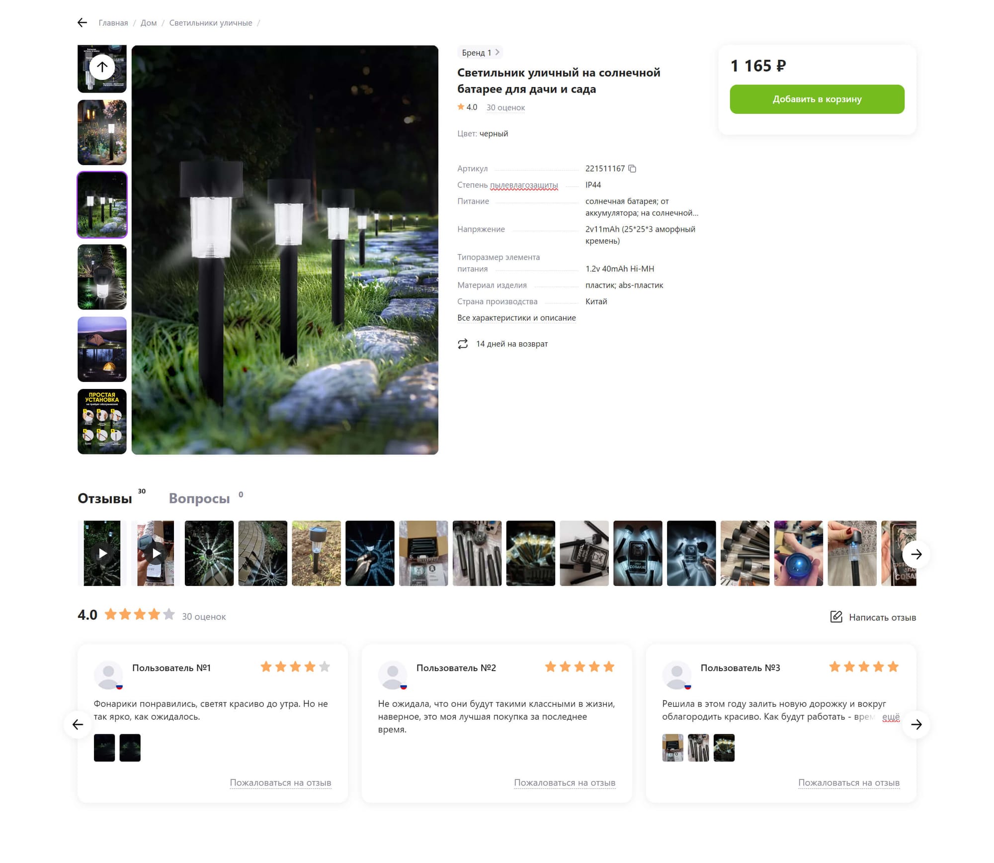Open the tent camping scene thumbnail
The width and height of the screenshot is (994, 863).
click(102, 349)
